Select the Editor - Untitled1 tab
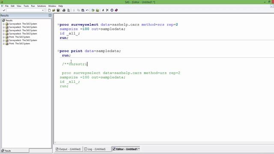The height and width of the screenshot is (154, 274). point(126,149)
